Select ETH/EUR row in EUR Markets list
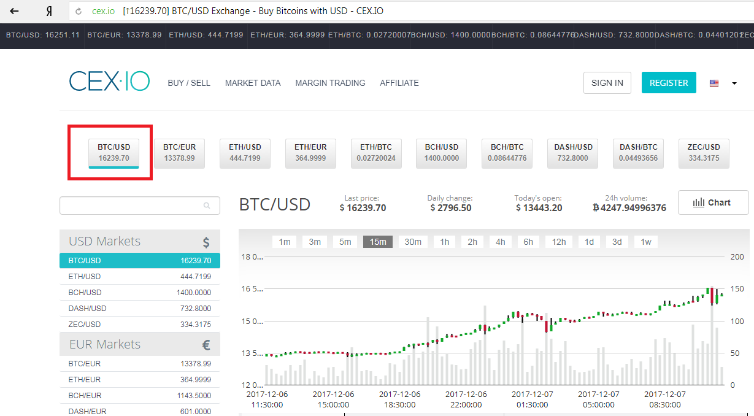754x416 pixels. pos(140,380)
